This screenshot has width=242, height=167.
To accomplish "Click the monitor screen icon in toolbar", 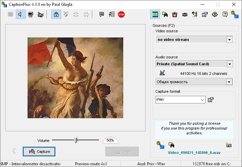I will 30,14.
